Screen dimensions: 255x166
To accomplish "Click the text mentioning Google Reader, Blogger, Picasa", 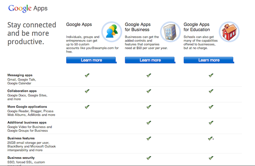I will (x=31, y=113).
